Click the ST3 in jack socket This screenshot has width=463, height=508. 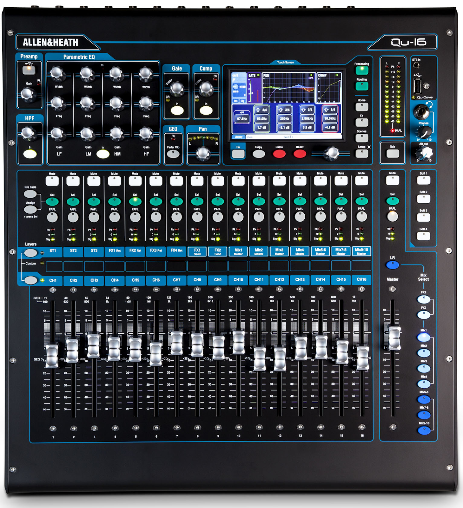pos(416,66)
